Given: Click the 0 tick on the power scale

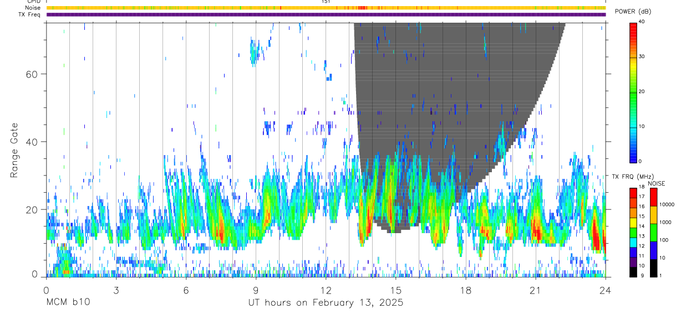Looking at the screenshot, I should click(641, 161).
